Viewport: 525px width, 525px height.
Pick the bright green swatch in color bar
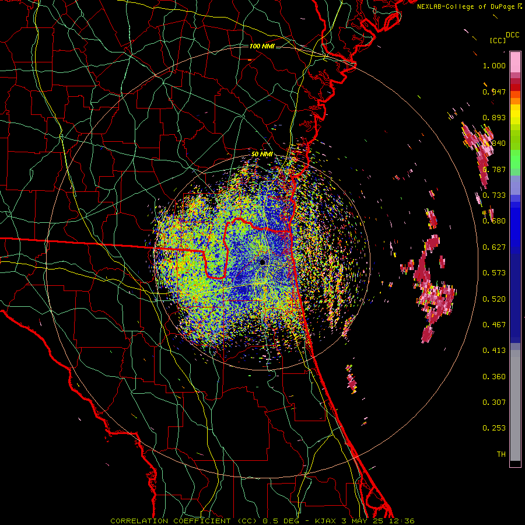(515, 159)
